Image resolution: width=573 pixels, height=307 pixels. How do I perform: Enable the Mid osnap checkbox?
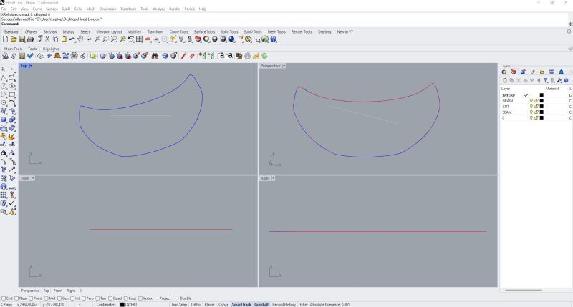coord(47,298)
